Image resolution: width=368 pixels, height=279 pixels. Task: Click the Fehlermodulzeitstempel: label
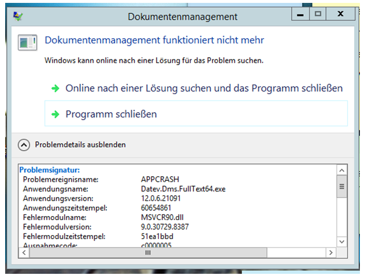pos(64,236)
